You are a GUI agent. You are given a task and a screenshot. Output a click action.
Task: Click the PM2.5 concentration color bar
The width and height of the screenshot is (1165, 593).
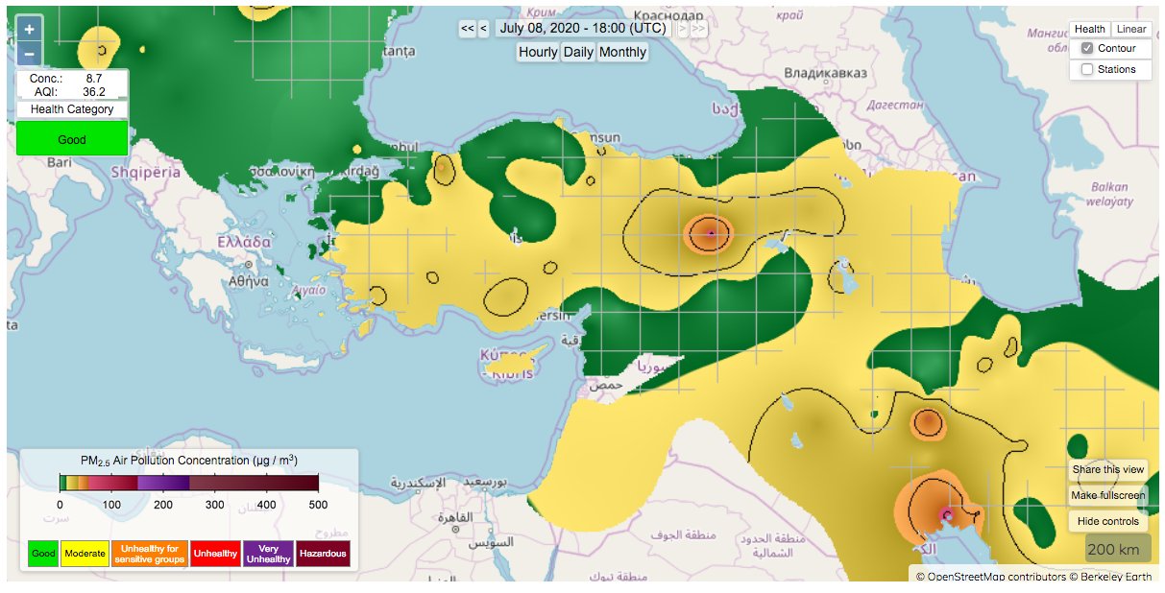(x=188, y=483)
